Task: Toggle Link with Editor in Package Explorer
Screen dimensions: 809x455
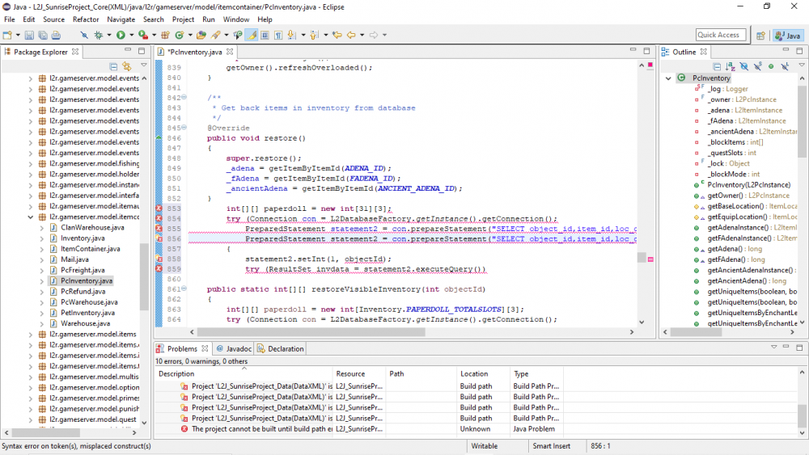Action: tap(126, 66)
